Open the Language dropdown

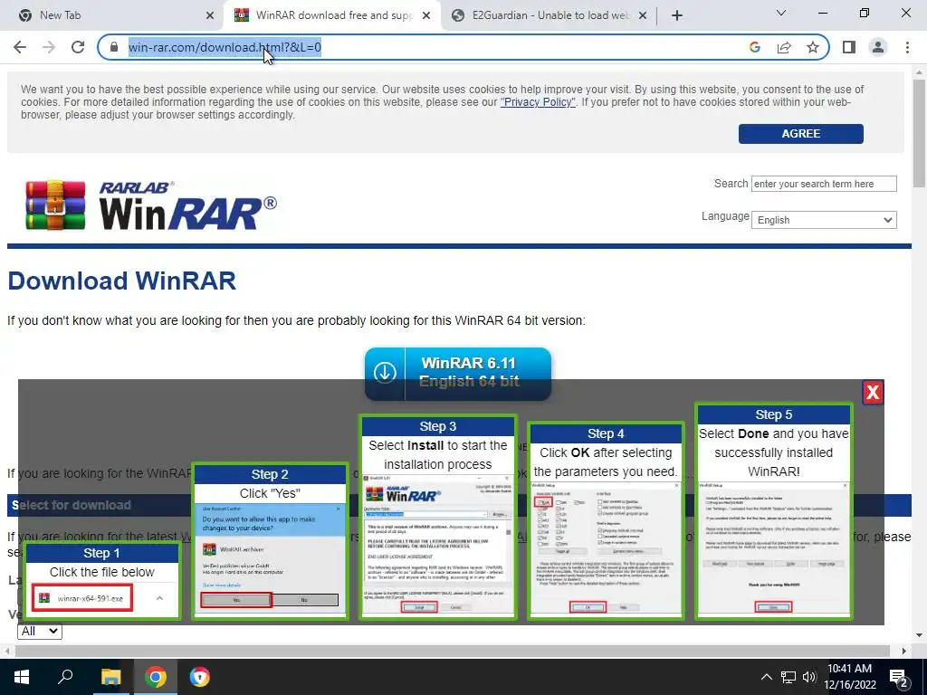click(x=824, y=220)
